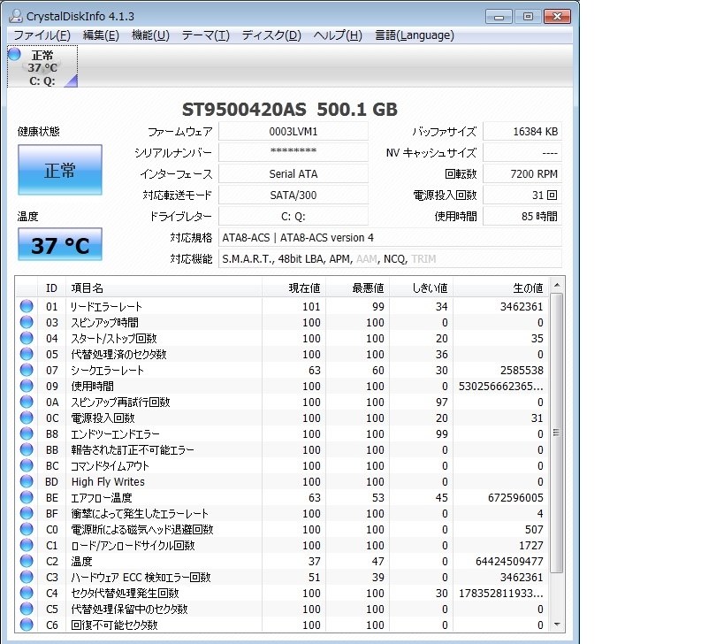
Task: Click the blue indicator beside エアフロー温度
Action: tap(26, 498)
